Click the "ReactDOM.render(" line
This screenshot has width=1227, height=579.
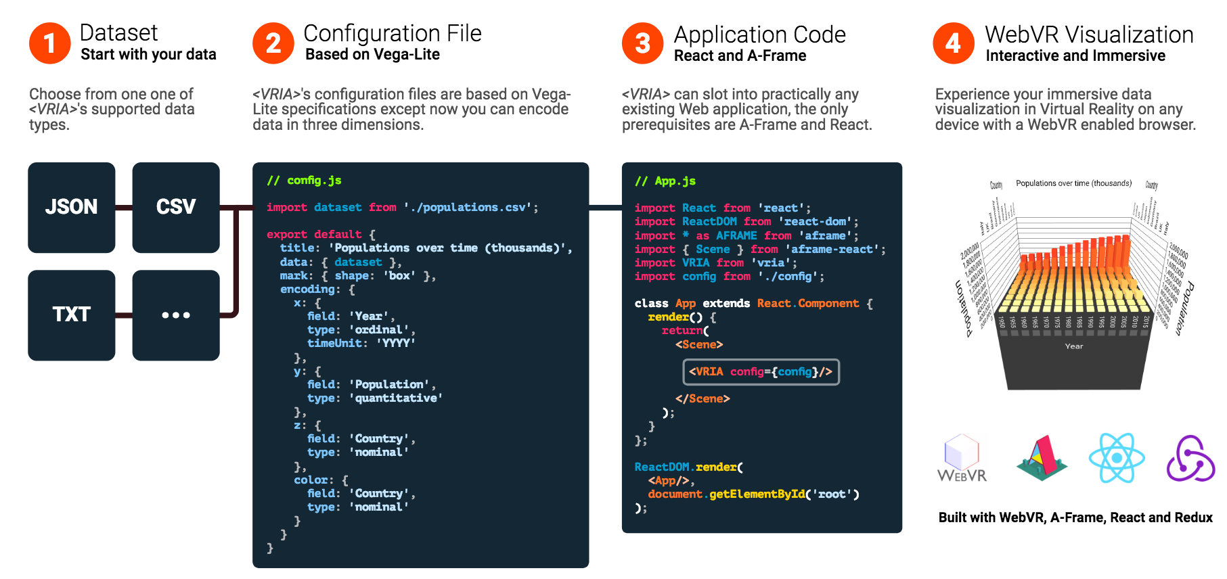click(689, 467)
